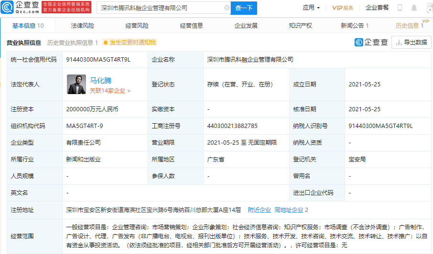Select 企业类型 value 有限责任公司

[83, 143]
